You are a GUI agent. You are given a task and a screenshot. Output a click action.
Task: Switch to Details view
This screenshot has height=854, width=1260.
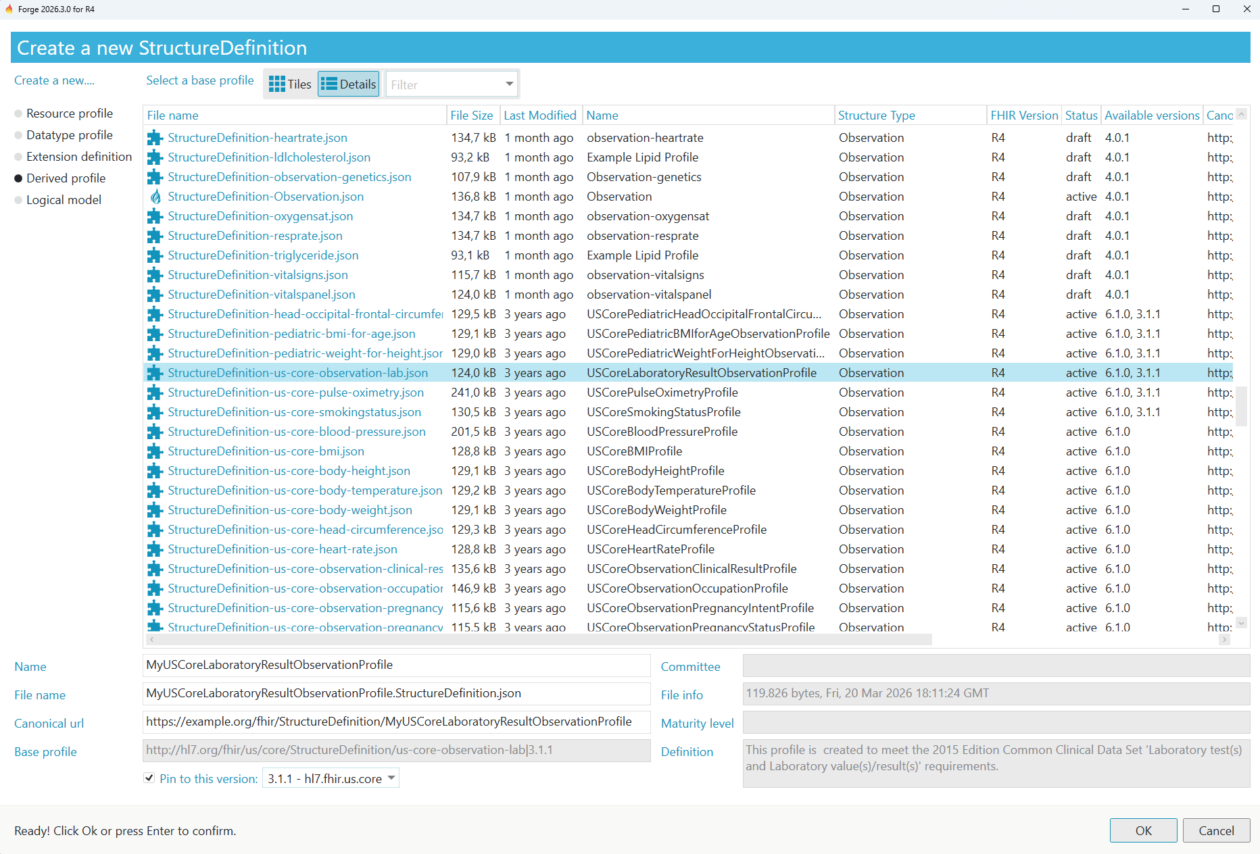[349, 84]
